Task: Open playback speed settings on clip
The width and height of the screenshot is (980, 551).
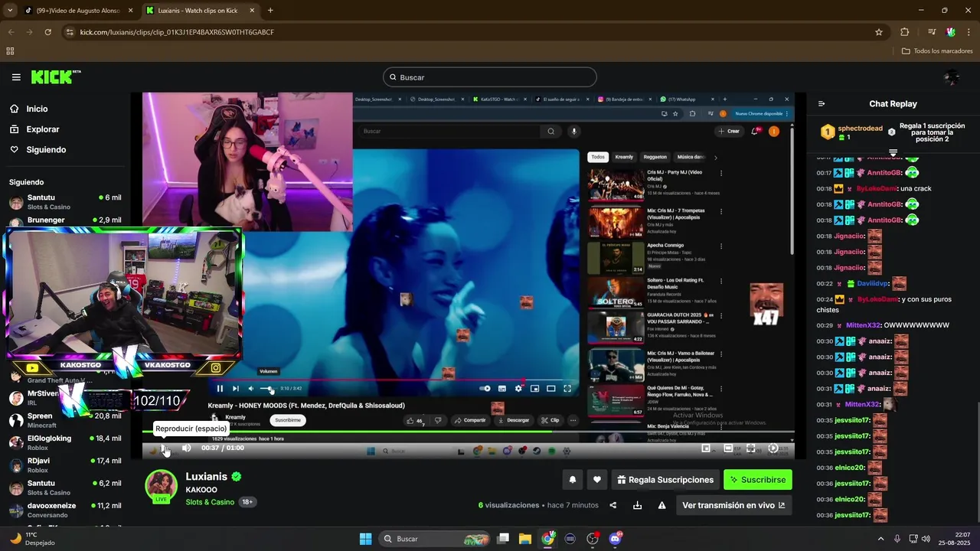Action: [x=773, y=448]
